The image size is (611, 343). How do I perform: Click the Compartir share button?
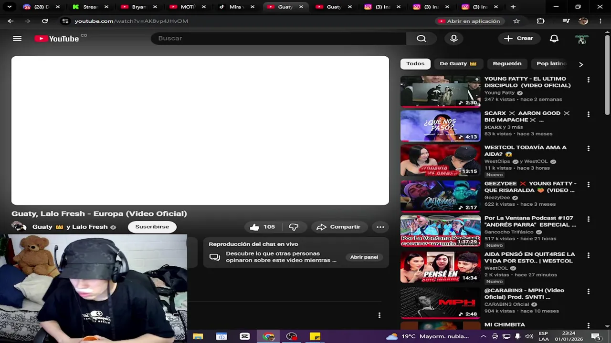click(x=338, y=227)
